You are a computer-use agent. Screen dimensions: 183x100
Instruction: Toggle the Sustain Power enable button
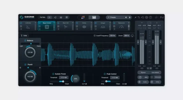53,74
